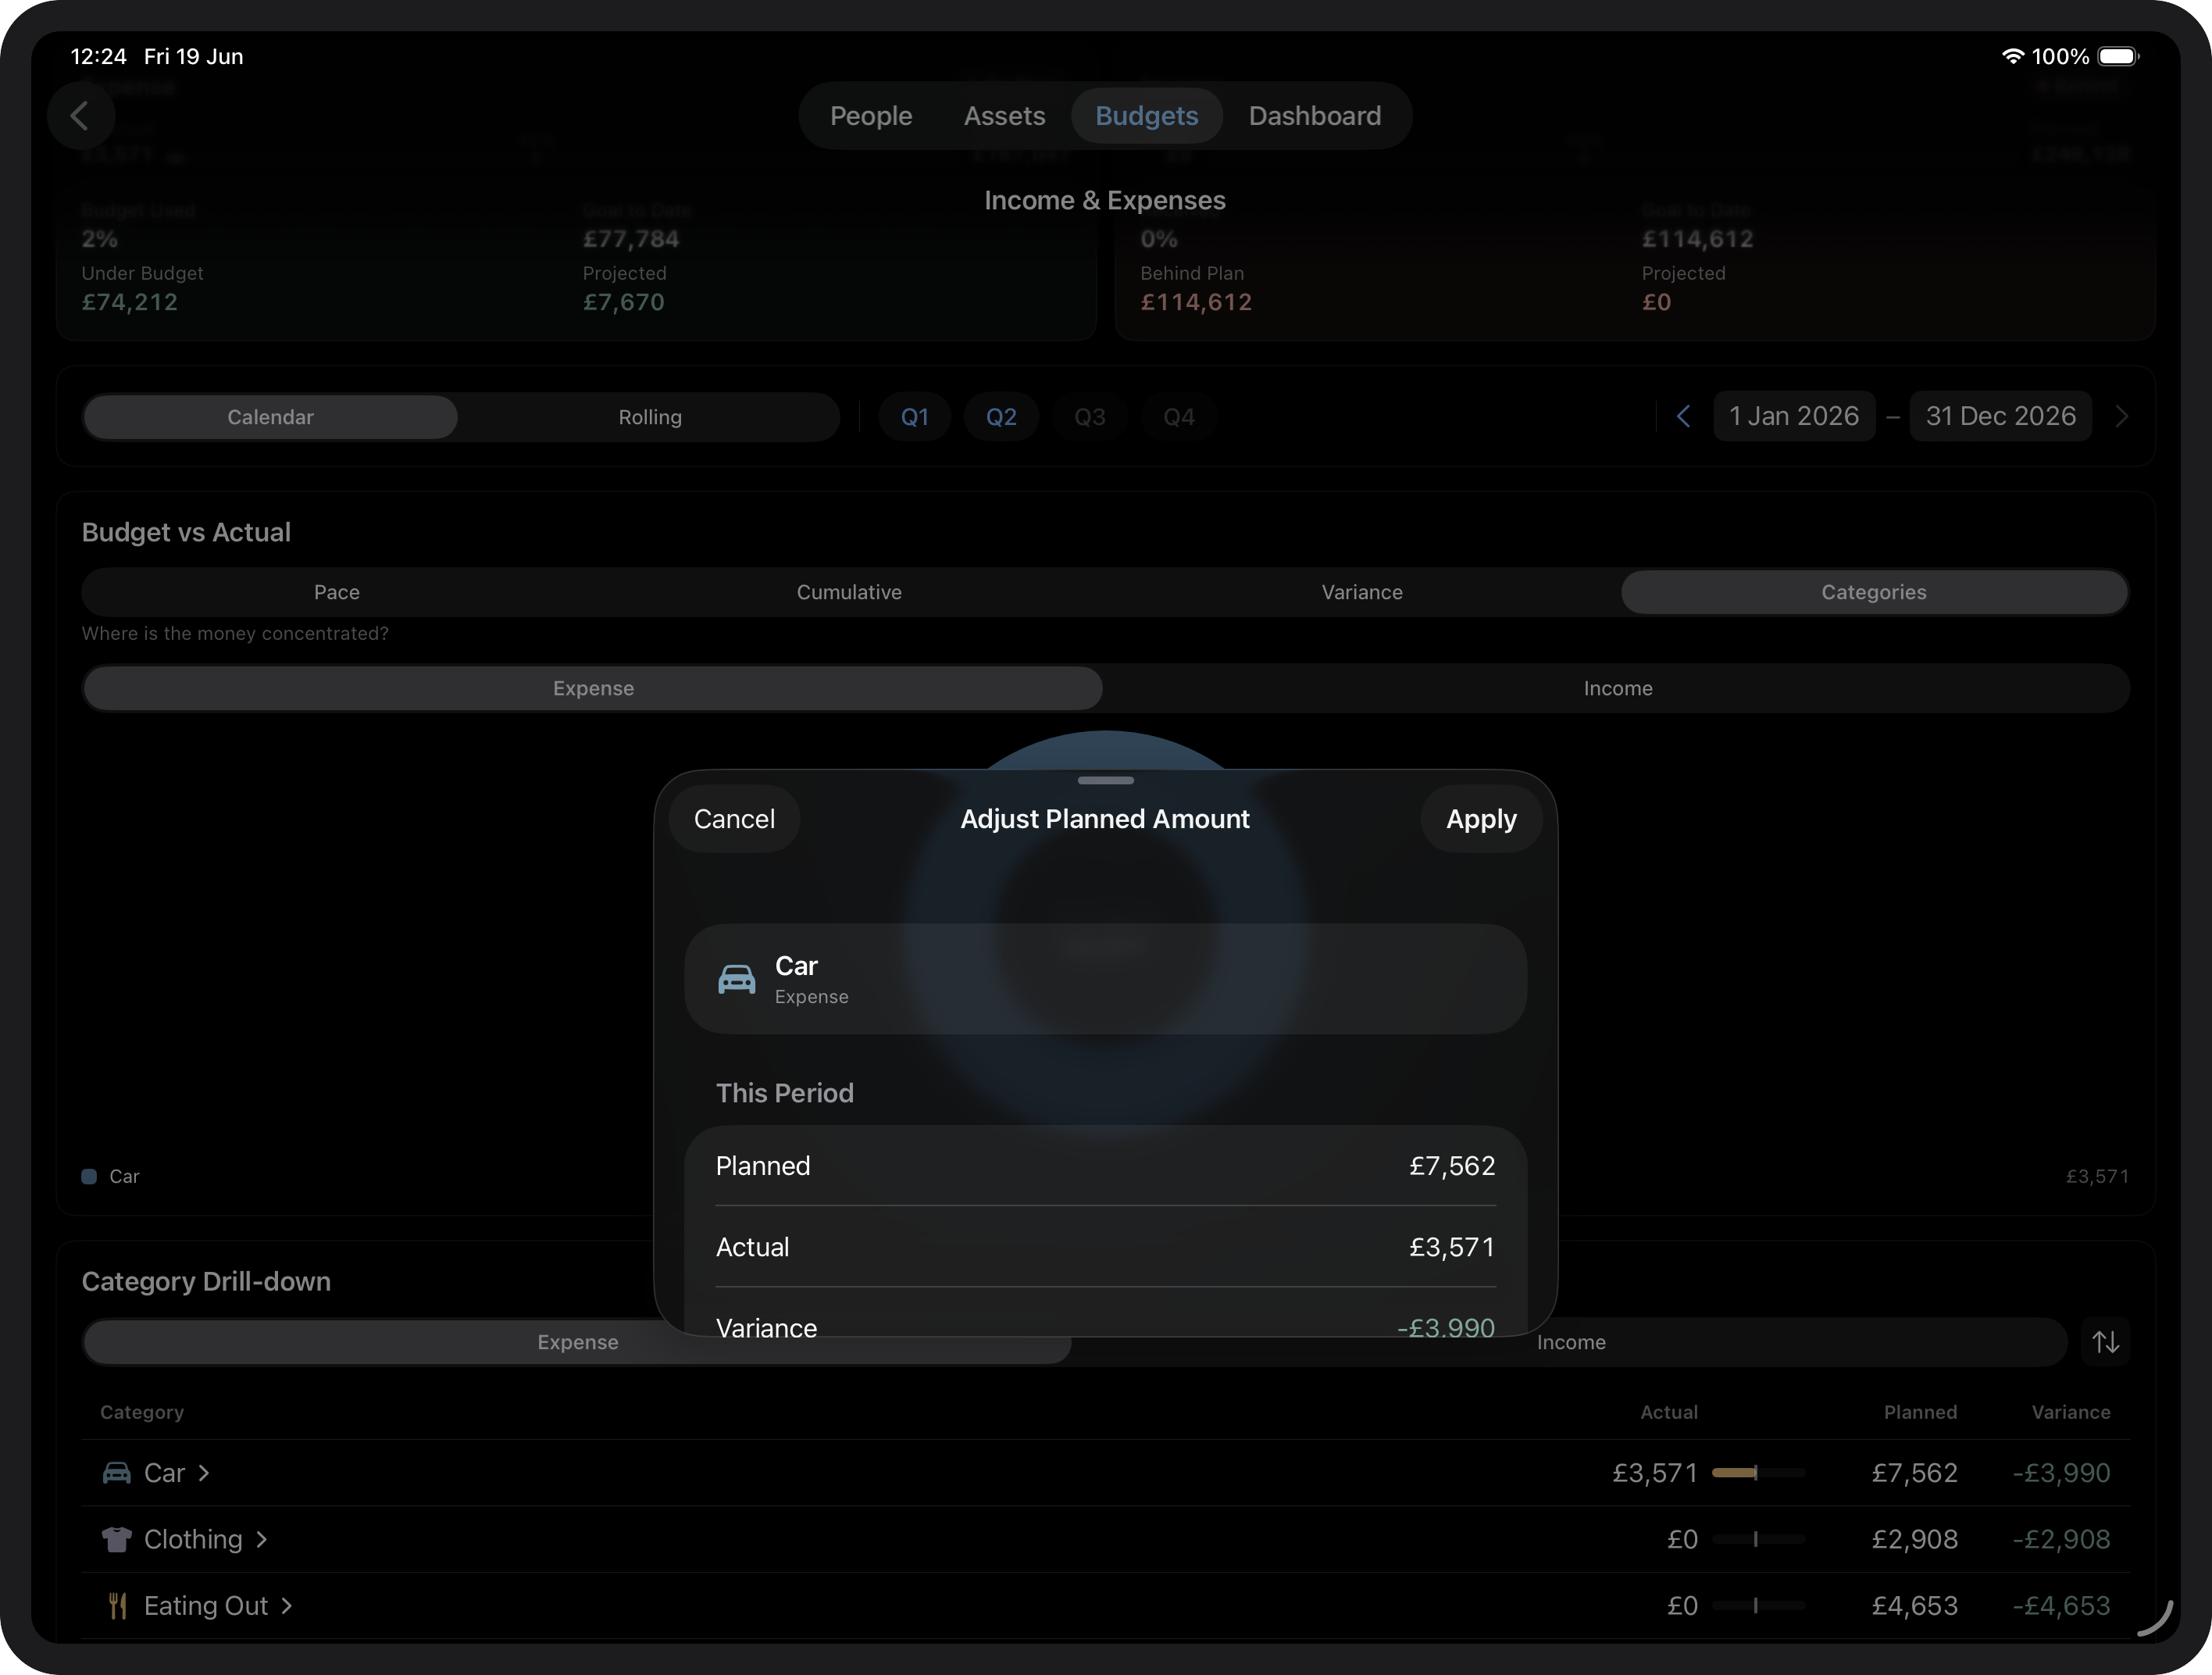Image resolution: width=2212 pixels, height=1675 pixels.
Task: Select the Rolling period mode
Action: coord(650,417)
